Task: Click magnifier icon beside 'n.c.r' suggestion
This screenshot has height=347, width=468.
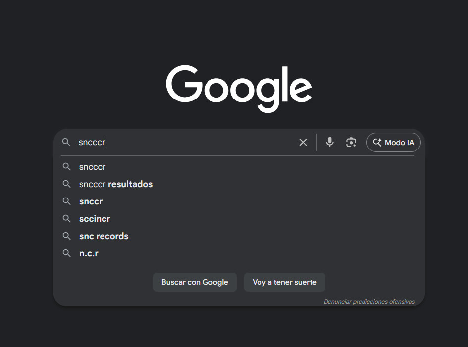Action: (67, 253)
